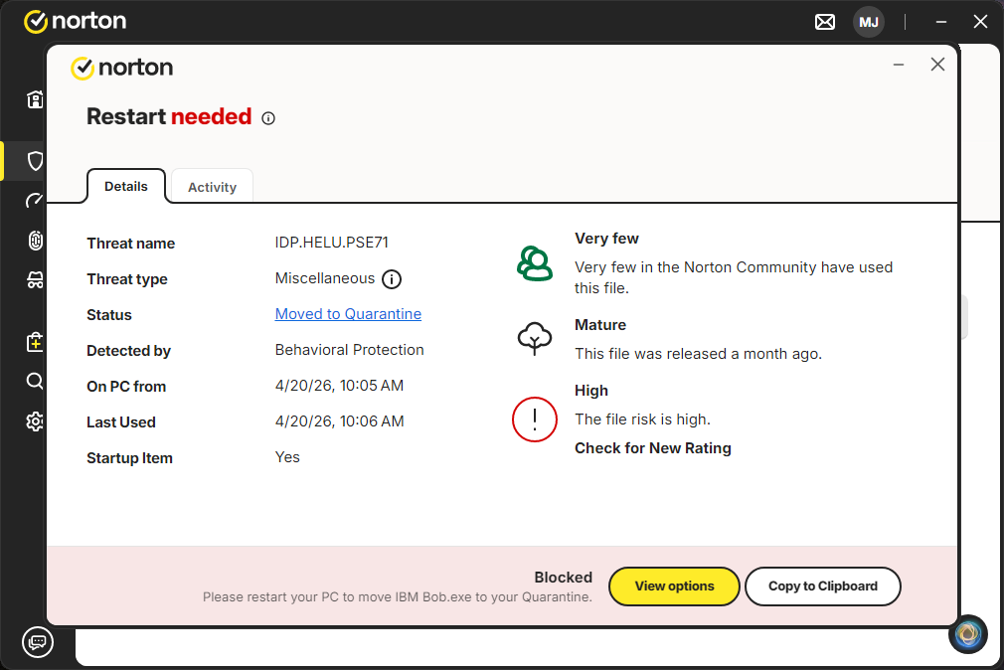Go to the Home sidebar icon
Image resolution: width=1004 pixels, height=670 pixels.
click(35, 99)
